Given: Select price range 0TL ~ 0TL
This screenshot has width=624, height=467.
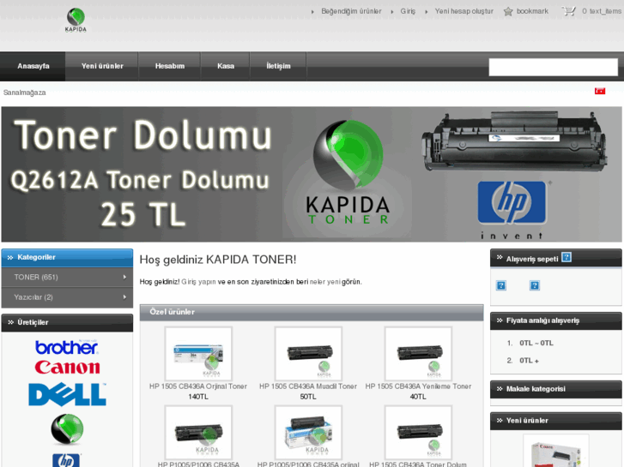Looking at the screenshot, I should [x=536, y=343].
